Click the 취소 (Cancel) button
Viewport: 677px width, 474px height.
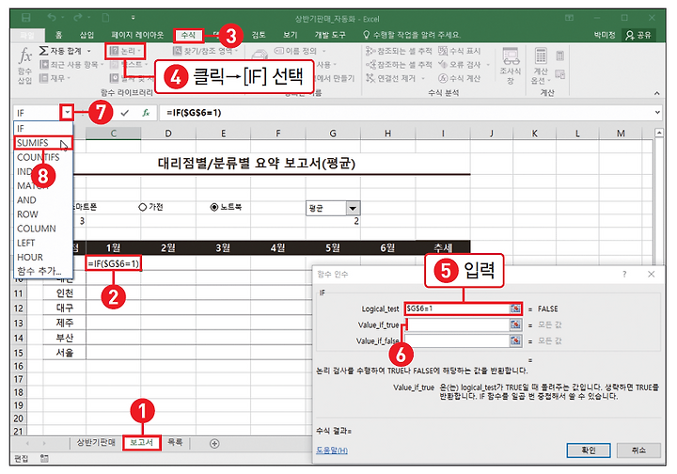pyautogui.click(x=638, y=450)
